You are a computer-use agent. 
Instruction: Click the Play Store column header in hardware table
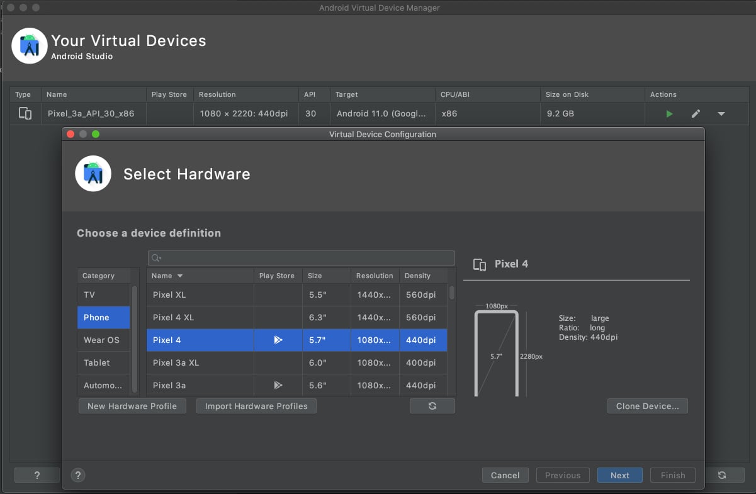click(x=278, y=276)
